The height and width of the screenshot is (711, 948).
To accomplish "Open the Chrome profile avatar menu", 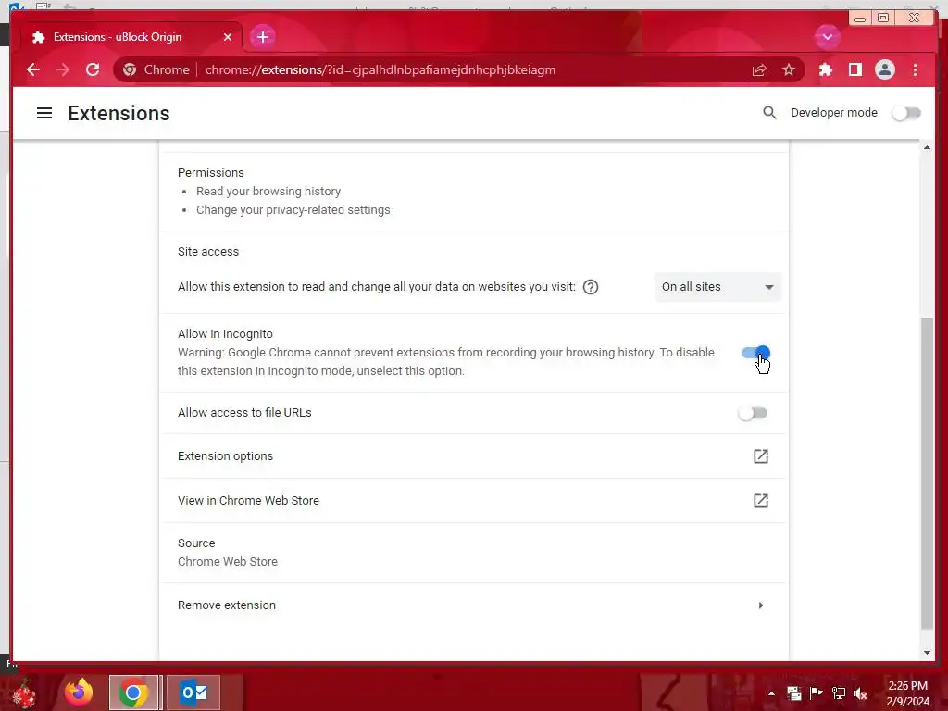I will click(x=884, y=70).
